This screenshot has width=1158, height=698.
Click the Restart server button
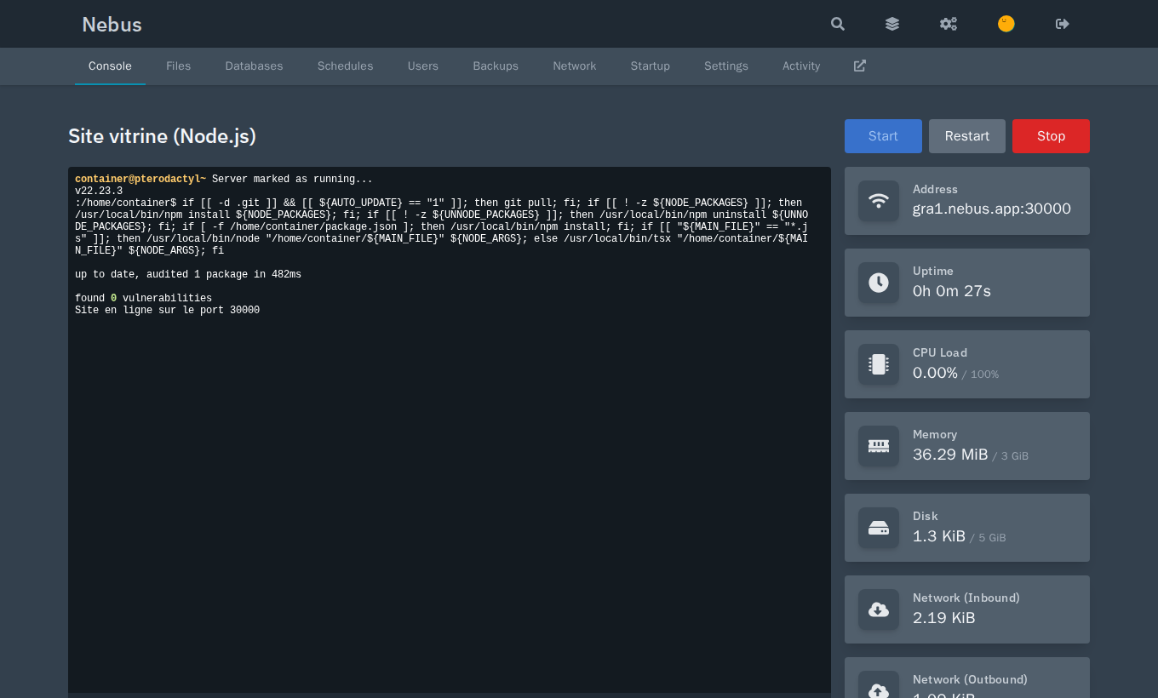[x=967, y=136]
